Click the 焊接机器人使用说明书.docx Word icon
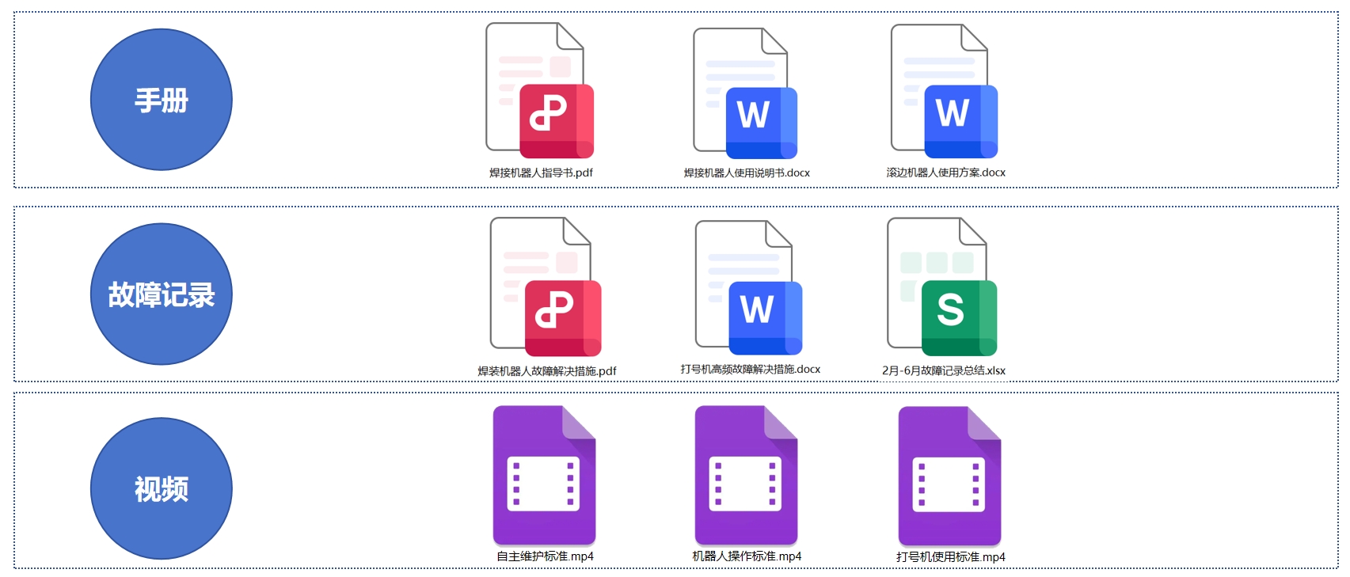Screen dimensions: 1350x577 [x=745, y=93]
